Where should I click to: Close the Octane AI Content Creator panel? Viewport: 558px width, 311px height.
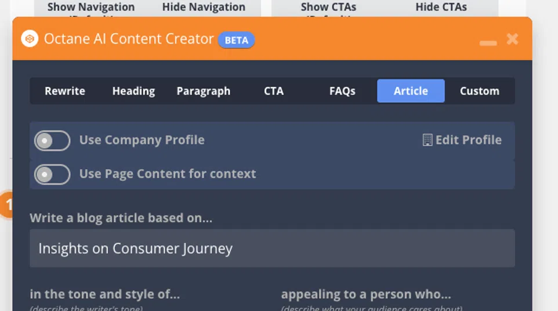[512, 39]
